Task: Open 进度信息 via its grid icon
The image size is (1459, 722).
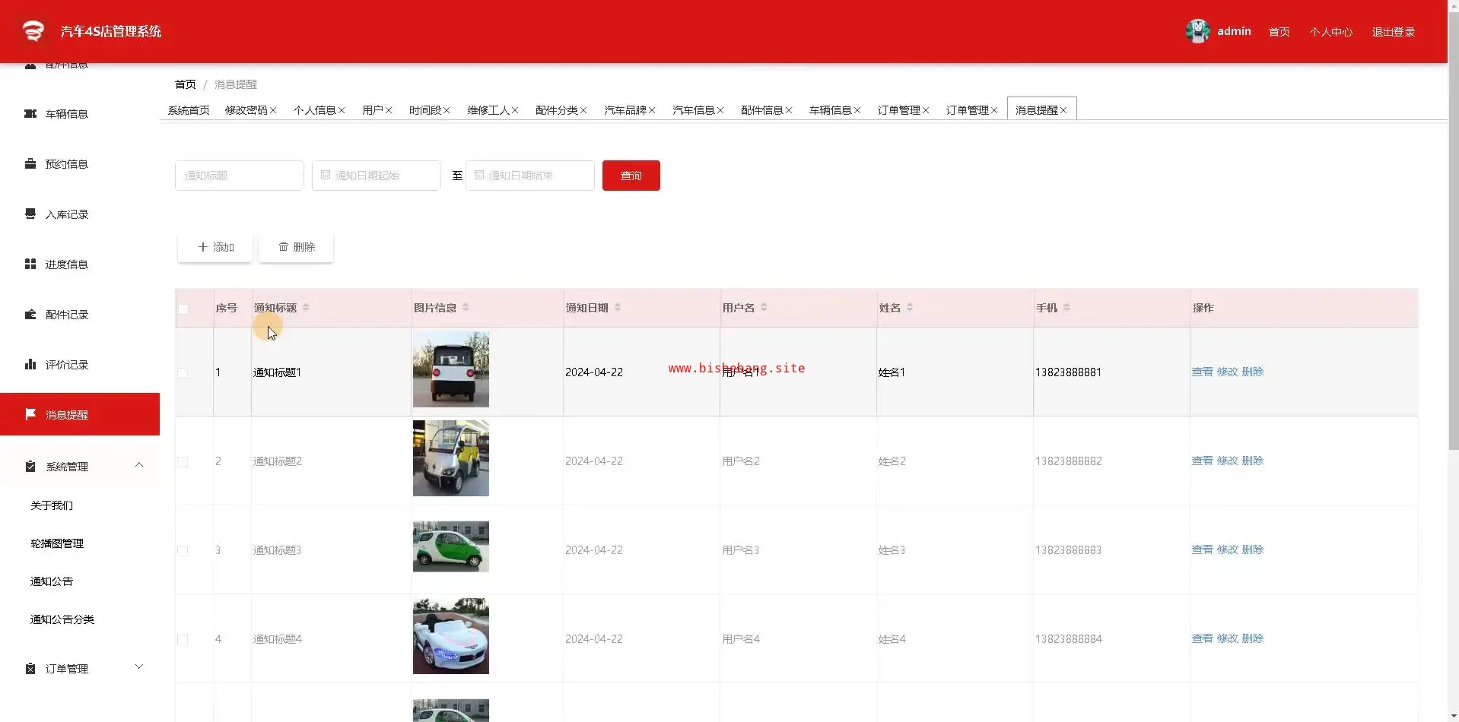Action: click(x=30, y=264)
